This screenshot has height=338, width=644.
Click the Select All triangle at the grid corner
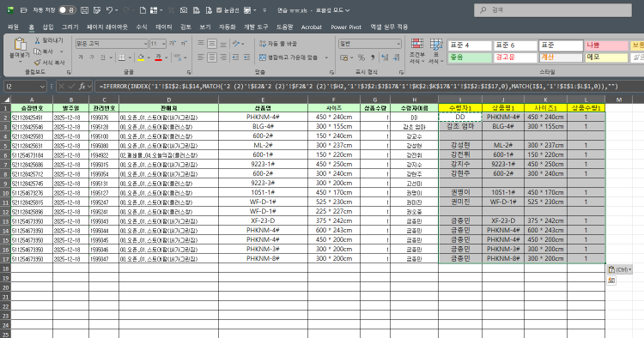coord(7,100)
